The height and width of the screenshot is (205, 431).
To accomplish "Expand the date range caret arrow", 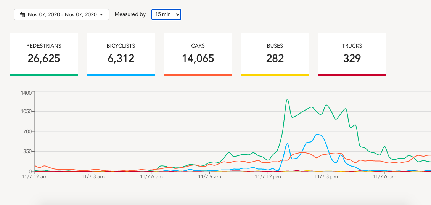I will click(x=101, y=15).
